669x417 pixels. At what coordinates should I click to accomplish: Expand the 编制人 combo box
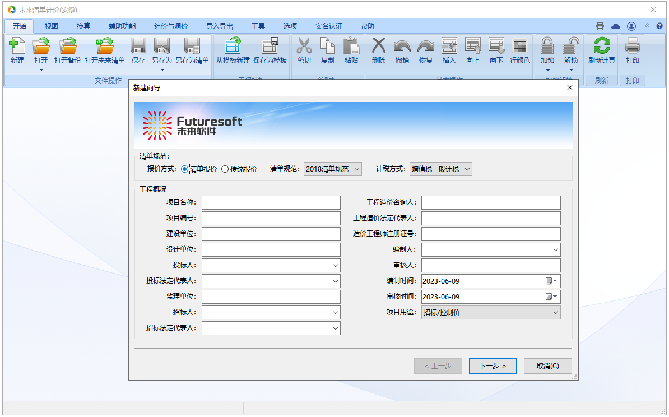pos(555,249)
